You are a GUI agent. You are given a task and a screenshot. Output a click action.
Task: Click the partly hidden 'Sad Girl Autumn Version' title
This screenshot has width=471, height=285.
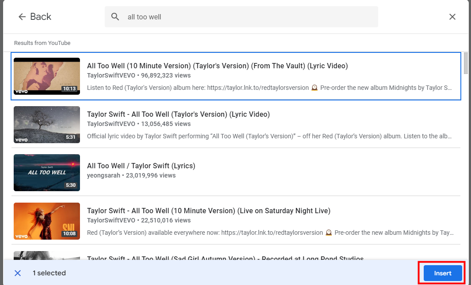tap(225, 257)
